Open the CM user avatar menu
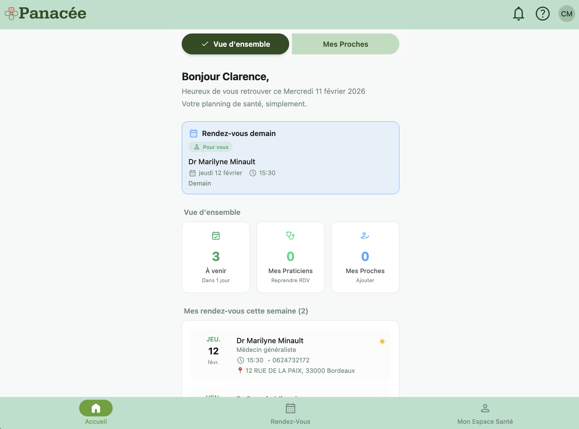The width and height of the screenshot is (579, 429). pyautogui.click(x=566, y=14)
